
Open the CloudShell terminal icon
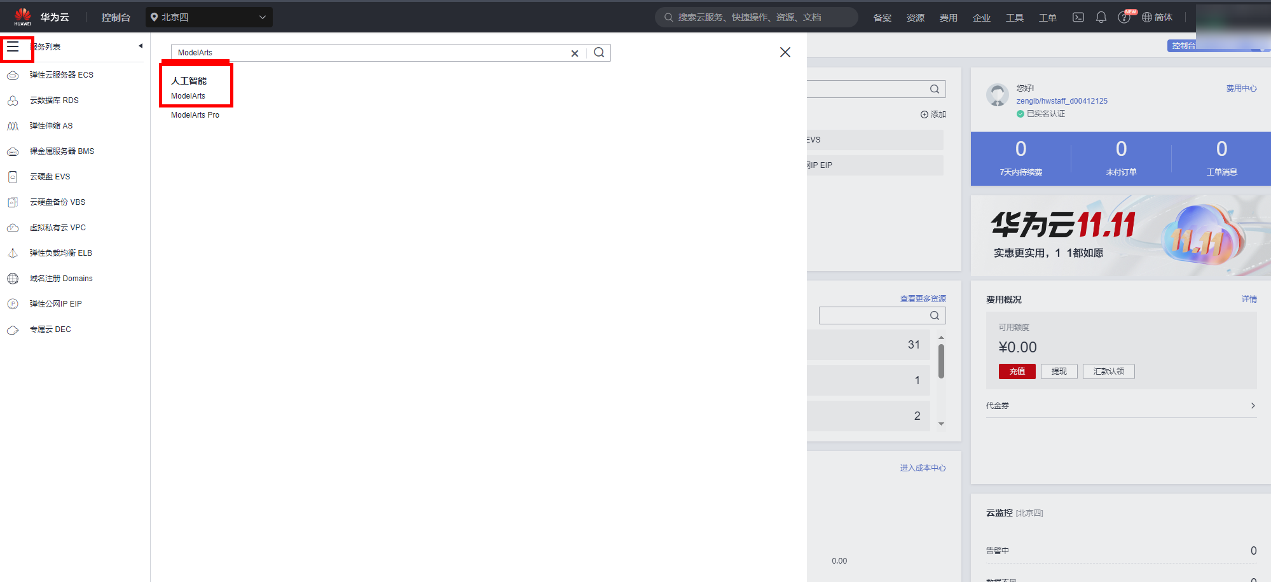[1078, 17]
